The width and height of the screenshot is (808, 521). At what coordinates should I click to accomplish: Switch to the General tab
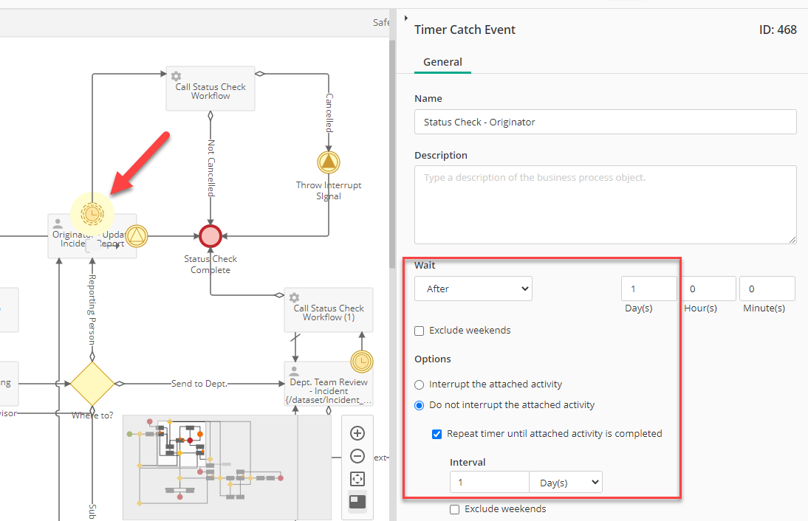tap(442, 62)
